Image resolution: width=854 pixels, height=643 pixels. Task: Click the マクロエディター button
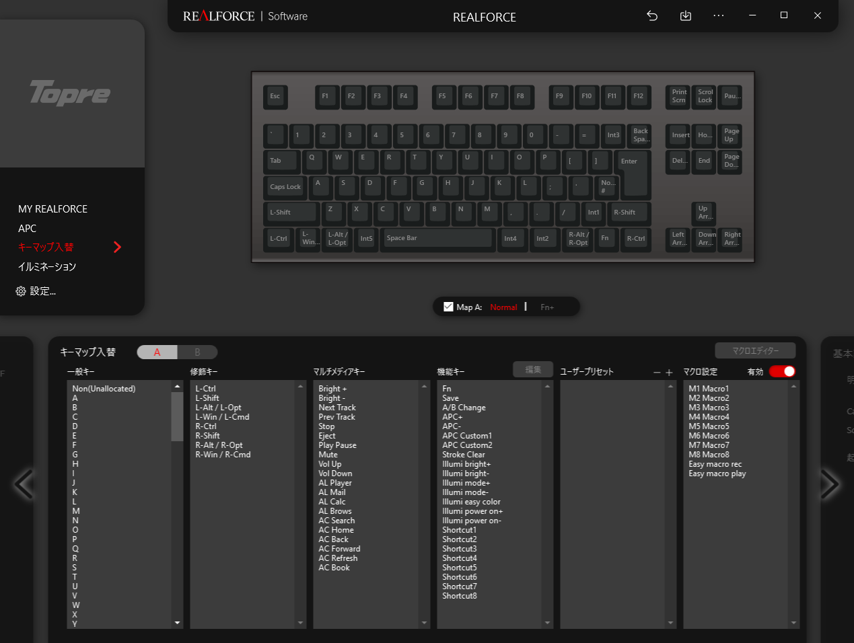click(755, 350)
